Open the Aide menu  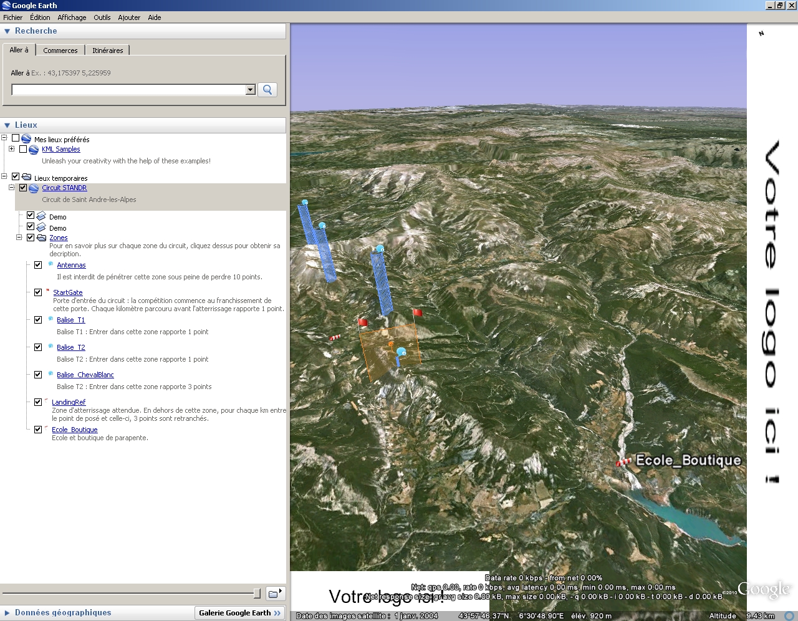click(155, 17)
